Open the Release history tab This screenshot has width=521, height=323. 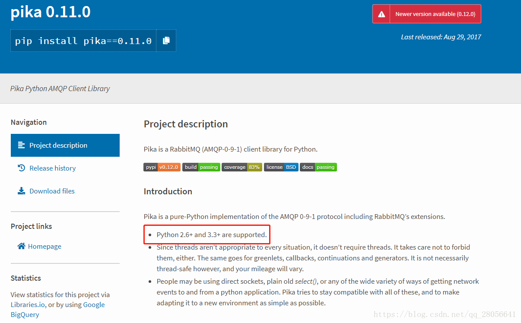point(52,168)
